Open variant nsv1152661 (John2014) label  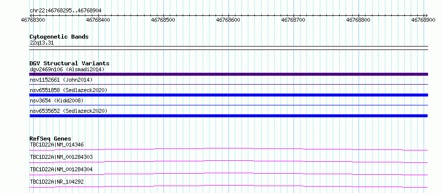(61, 80)
